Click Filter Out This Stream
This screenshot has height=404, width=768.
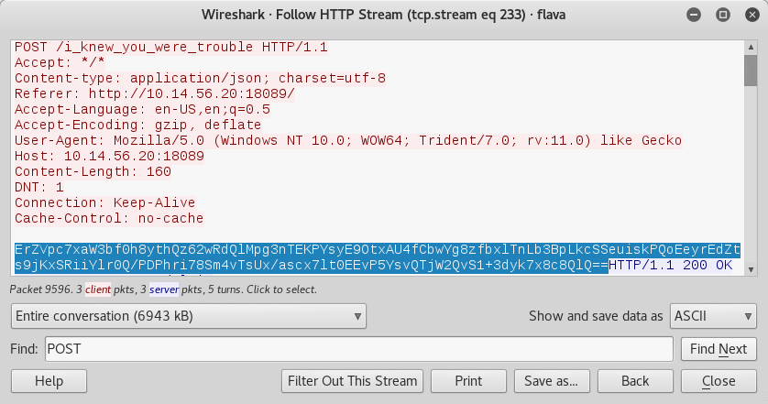(x=352, y=381)
